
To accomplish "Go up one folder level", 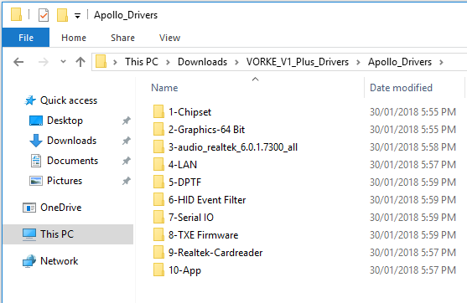I will [80, 62].
